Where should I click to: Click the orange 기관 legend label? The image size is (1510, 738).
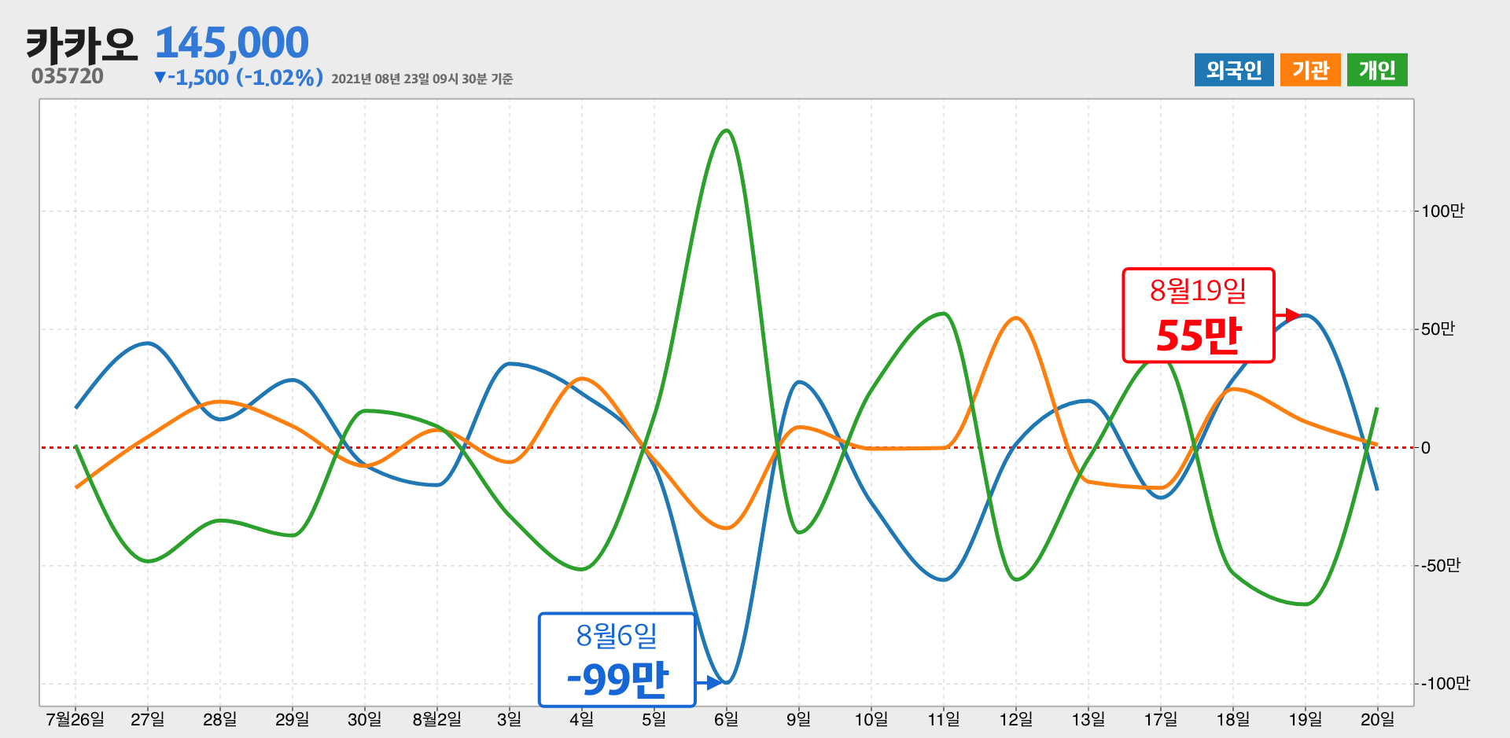coord(1310,70)
